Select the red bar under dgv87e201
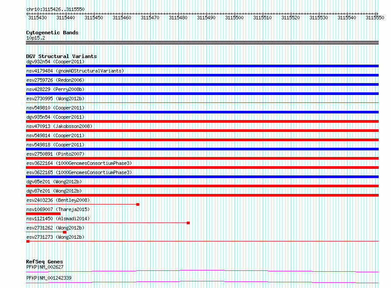391x288 pixels. point(202,195)
